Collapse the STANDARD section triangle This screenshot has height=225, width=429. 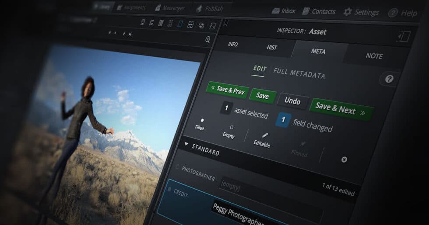pyautogui.click(x=186, y=144)
